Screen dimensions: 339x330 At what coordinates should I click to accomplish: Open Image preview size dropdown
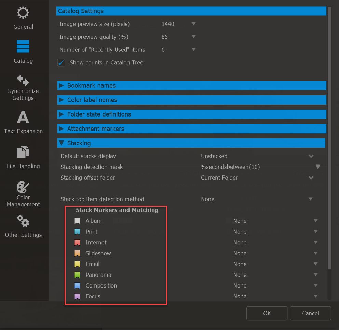pyautogui.click(x=194, y=24)
